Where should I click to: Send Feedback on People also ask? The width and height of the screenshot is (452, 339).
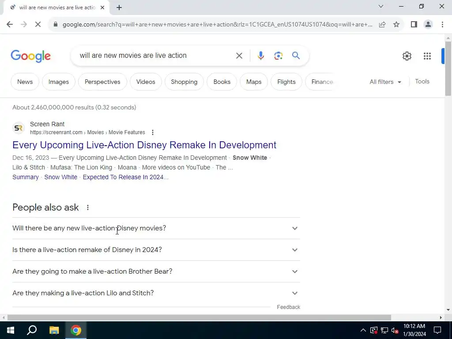[x=288, y=307]
